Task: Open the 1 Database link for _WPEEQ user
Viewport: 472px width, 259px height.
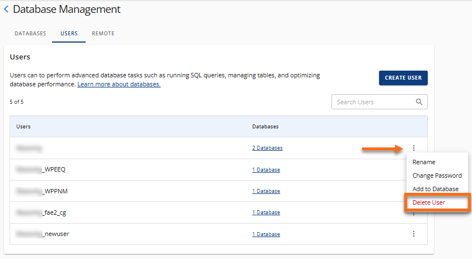Action: point(266,169)
